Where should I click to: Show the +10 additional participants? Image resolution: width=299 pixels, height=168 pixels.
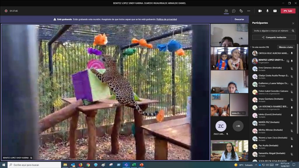click(238, 126)
